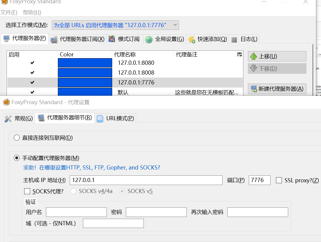Select 直接连接到互联网(D) radio button
Screen dimensions: 321x242
[17, 138]
